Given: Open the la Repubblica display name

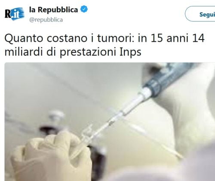Looking at the screenshot, I should pos(53,9).
